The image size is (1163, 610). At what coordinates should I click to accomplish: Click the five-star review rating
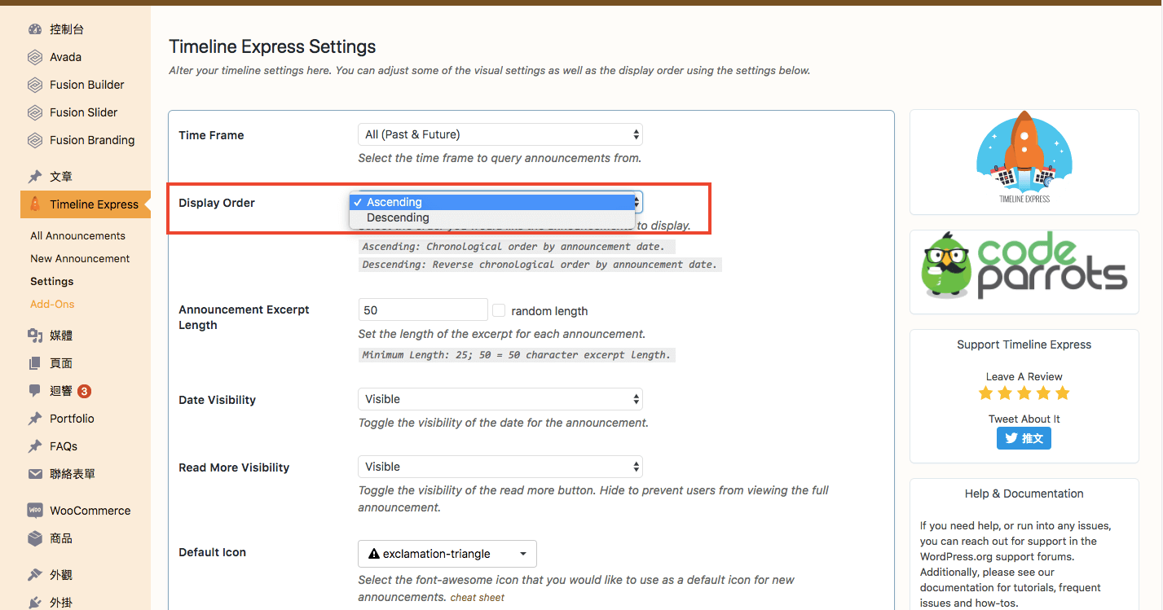1024,393
